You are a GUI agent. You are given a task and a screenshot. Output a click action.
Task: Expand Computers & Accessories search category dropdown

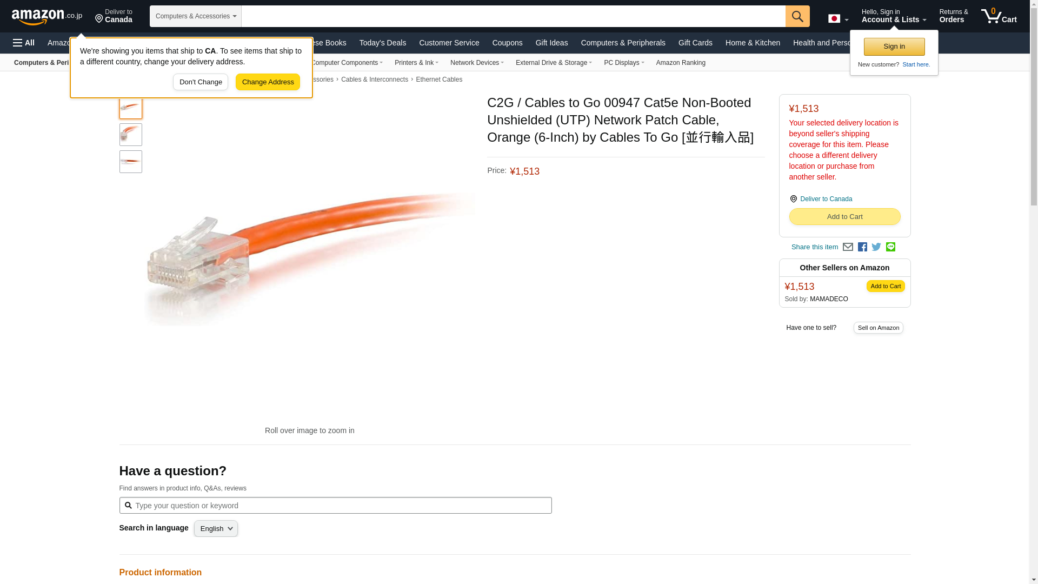pyautogui.click(x=196, y=16)
